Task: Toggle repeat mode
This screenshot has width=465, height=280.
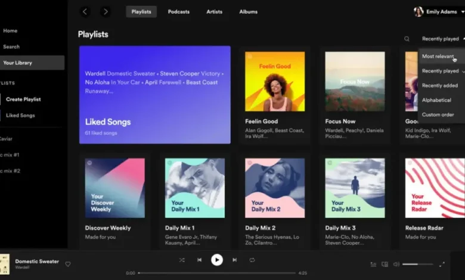Action: [252, 260]
